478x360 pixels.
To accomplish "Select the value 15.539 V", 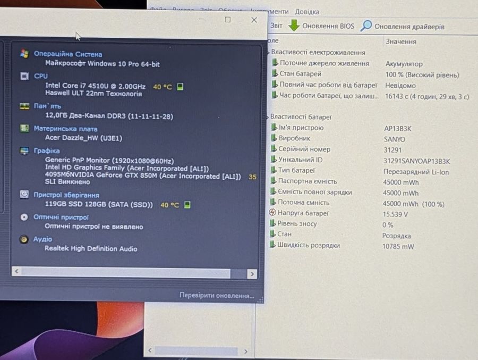I will [x=395, y=214].
